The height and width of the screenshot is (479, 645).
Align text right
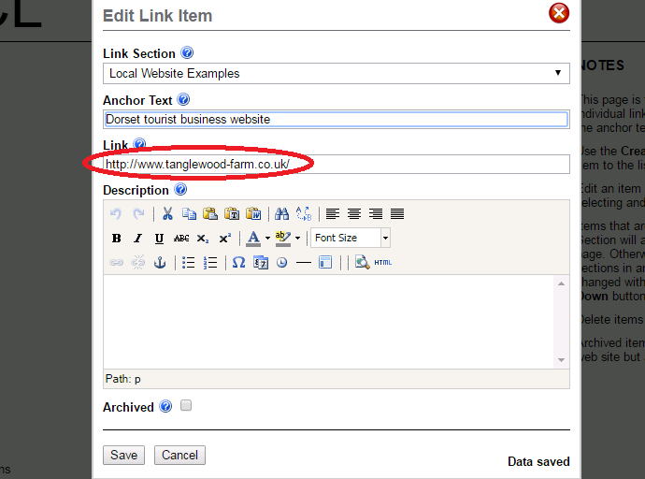(376, 213)
